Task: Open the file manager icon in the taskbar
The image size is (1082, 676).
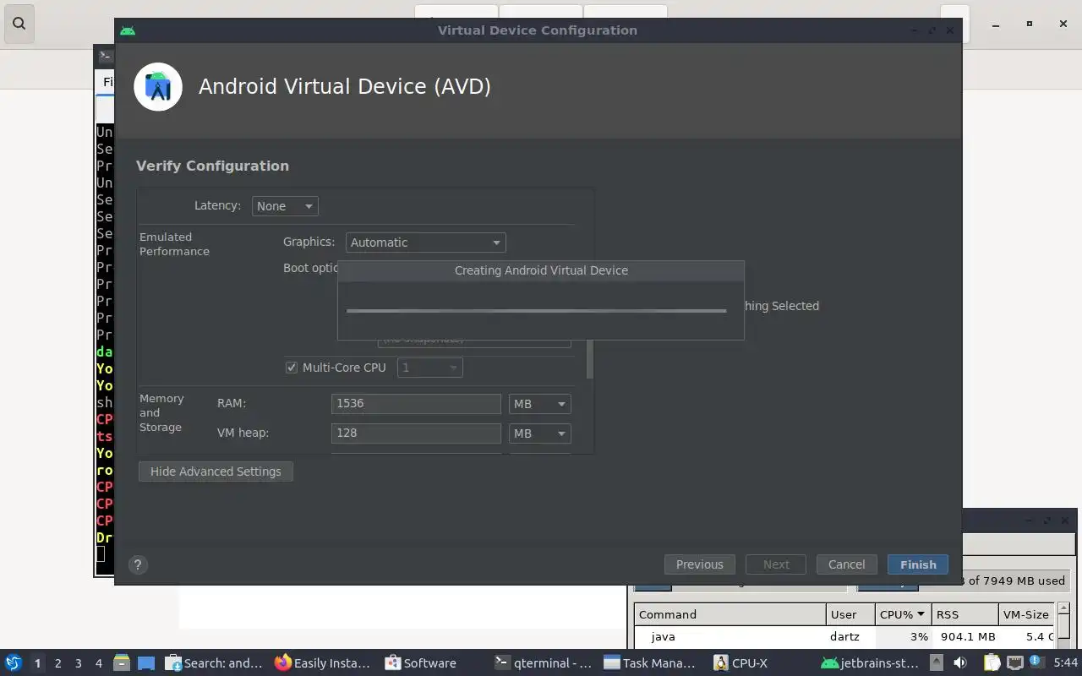Action: [x=121, y=662]
